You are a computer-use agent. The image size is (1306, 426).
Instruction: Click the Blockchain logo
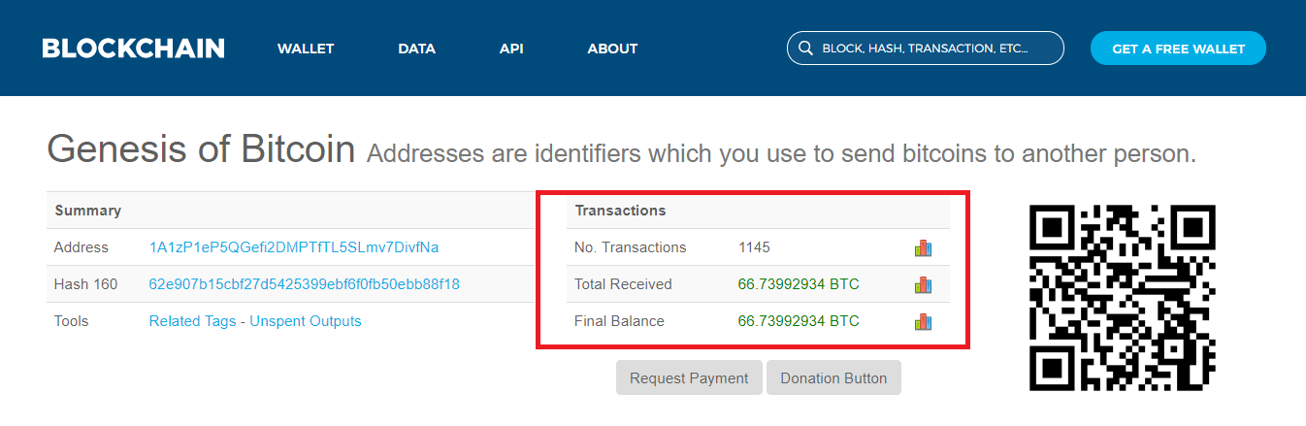point(133,49)
